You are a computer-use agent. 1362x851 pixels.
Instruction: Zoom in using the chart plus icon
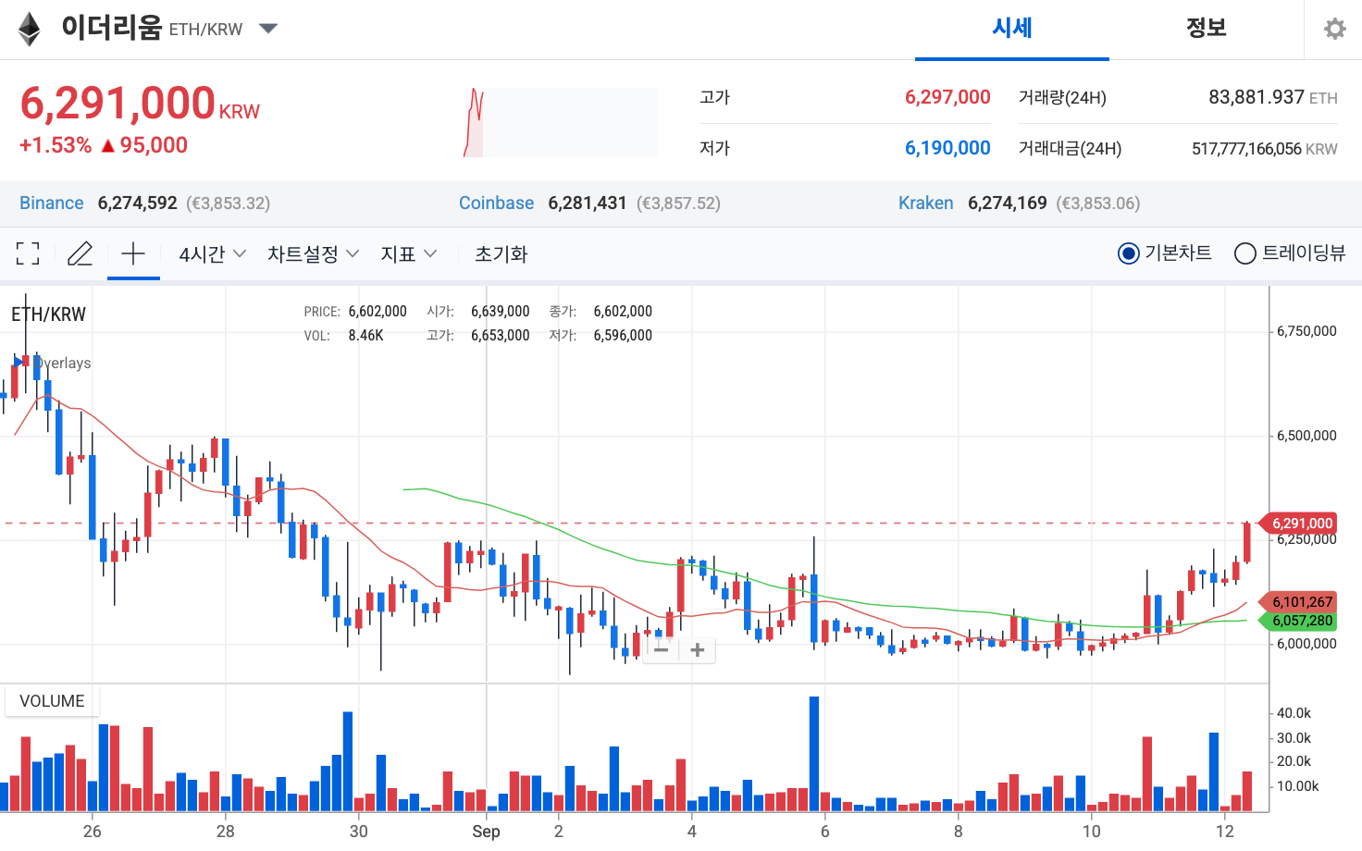[x=697, y=650]
